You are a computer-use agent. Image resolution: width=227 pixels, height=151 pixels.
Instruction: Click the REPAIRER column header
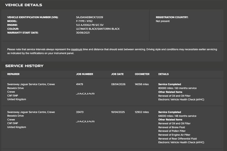(13, 74)
